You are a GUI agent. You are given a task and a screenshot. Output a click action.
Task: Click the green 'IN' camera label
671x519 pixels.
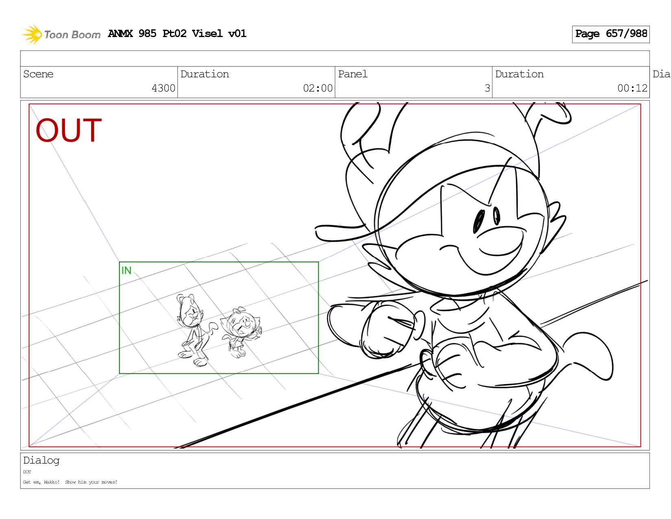coord(126,271)
